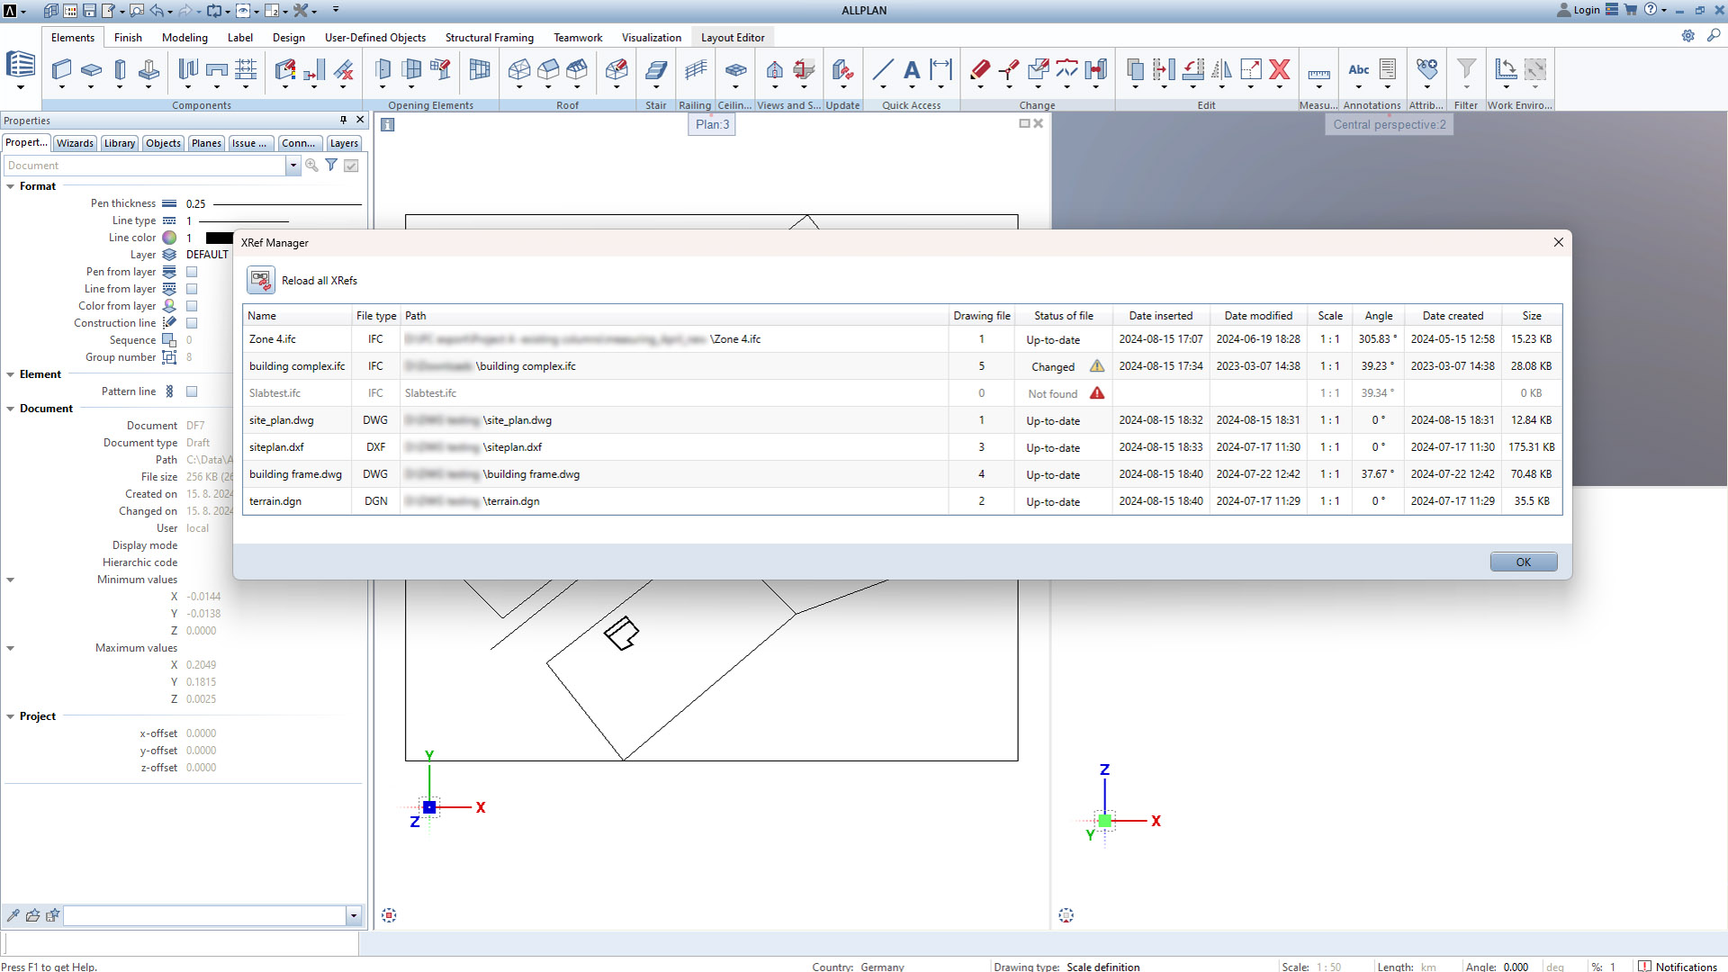Toggle Pen from layer checkbox

[x=192, y=272]
